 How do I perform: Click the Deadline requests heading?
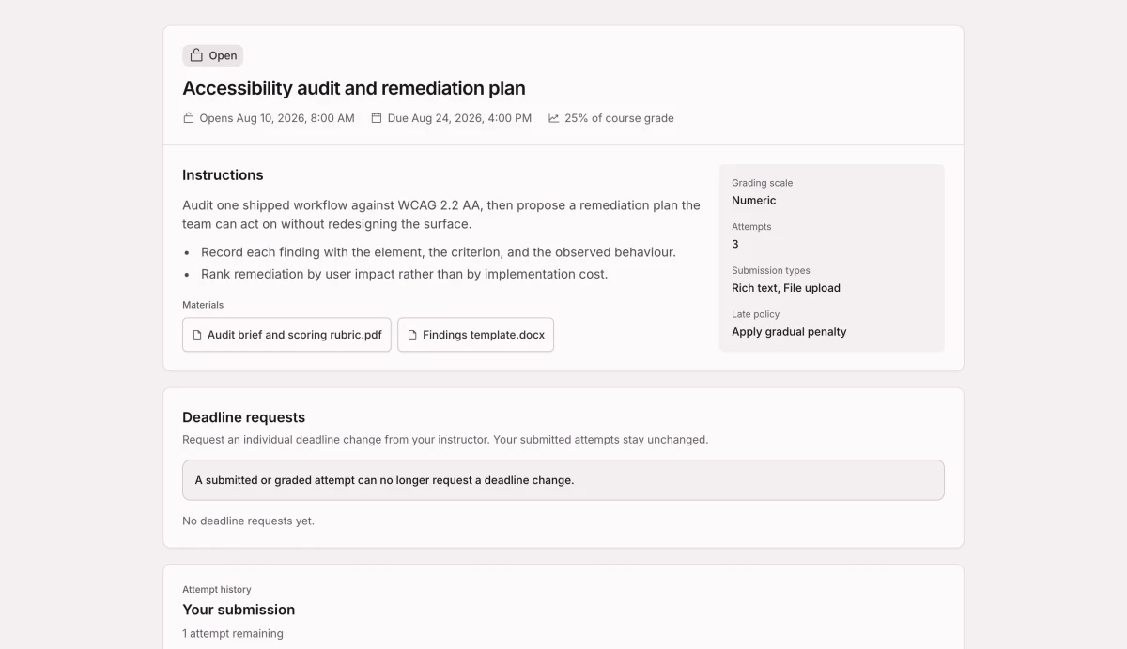[x=243, y=417]
